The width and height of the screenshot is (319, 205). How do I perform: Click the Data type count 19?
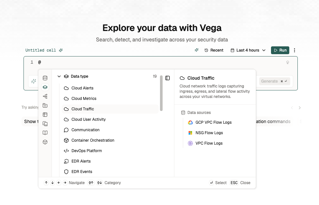pyautogui.click(x=155, y=76)
